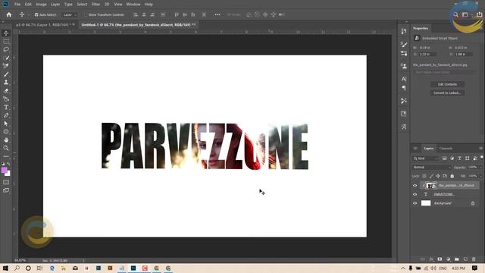Select the Horizontal Type tool
485x273 pixels.
coord(6,107)
